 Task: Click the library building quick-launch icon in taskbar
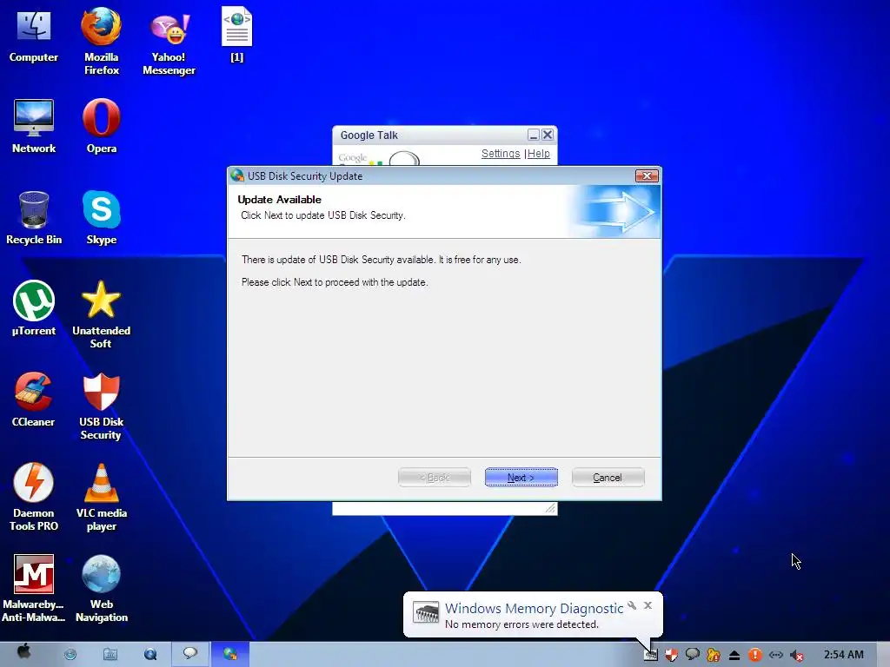(x=110, y=655)
